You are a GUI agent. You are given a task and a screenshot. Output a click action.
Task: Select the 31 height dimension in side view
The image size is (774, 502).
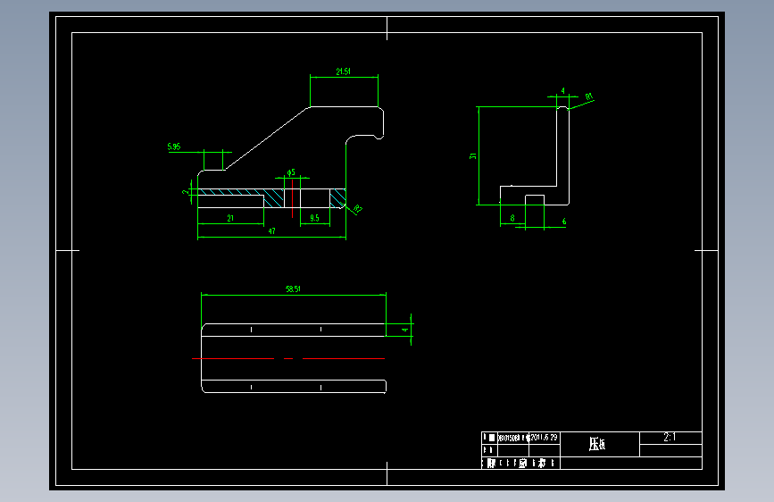coord(473,155)
